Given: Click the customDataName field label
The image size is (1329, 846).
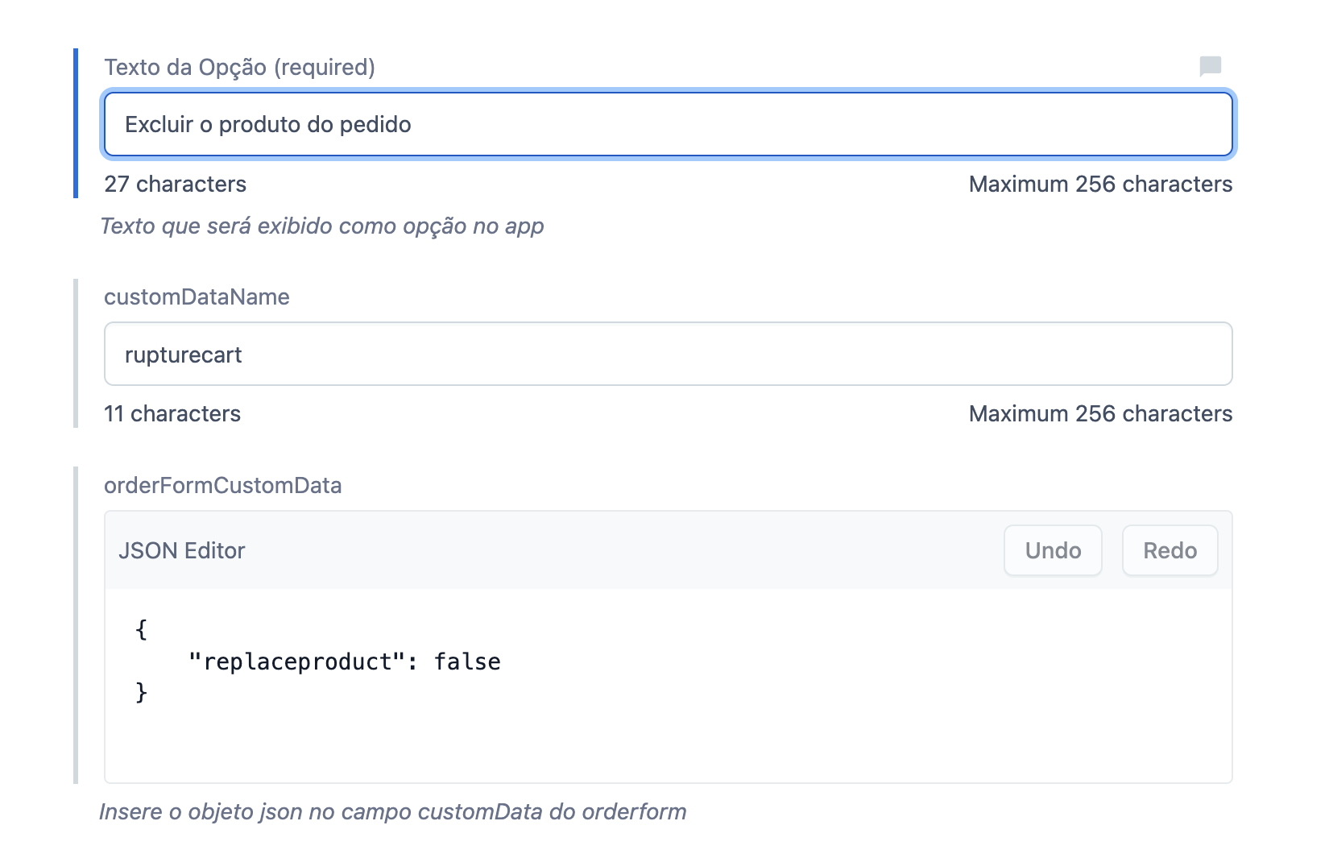Looking at the screenshot, I should [197, 297].
